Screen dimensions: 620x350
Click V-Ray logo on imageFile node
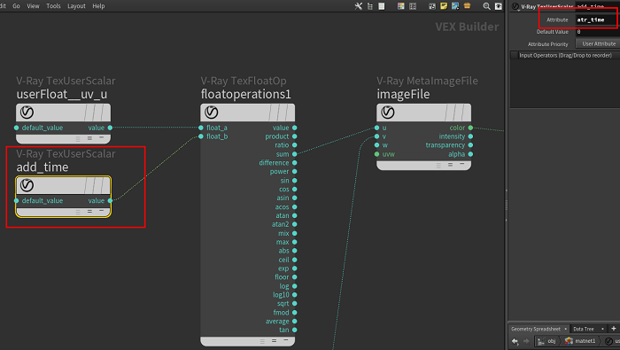(x=388, y=113)
